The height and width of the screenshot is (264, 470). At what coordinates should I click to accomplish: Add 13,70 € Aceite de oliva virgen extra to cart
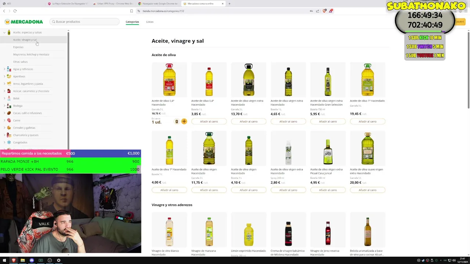point(249,121)
